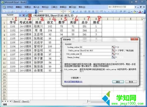The width and height of the screenshot is (147, 107).
Task: Click the help question search box
Action: 121,7
